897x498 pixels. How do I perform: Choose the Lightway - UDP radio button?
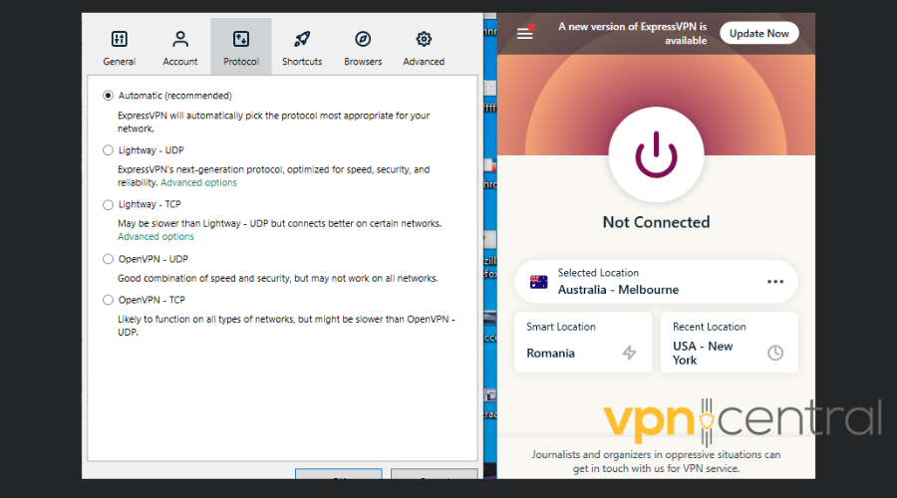point(108,150)
